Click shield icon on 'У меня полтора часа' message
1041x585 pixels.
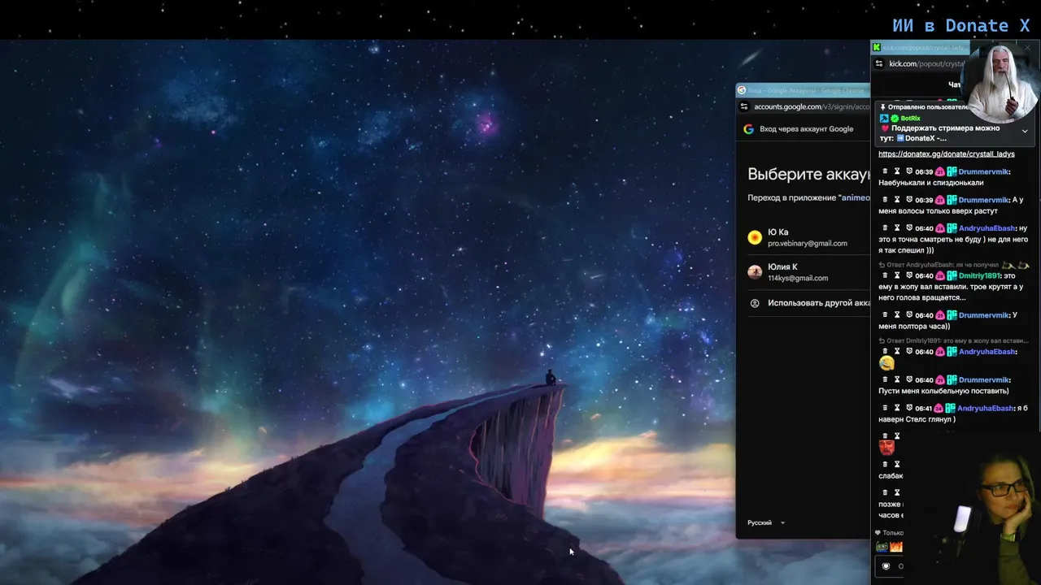click(909, 315)
